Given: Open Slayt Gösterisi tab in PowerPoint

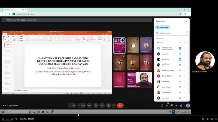Looking at the screenshot, I should pyautogui.click(x=42, y=34).
